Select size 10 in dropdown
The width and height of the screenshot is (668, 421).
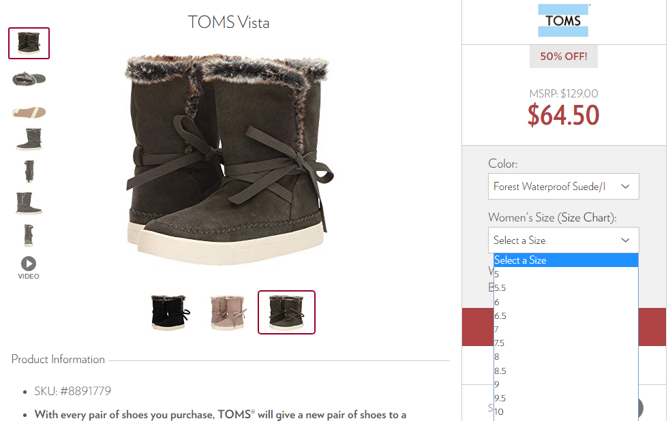(x=566, y=412)
